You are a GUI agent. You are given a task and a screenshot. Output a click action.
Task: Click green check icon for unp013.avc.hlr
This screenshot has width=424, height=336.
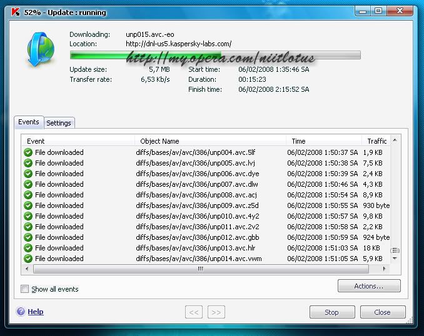click(28, 248)
